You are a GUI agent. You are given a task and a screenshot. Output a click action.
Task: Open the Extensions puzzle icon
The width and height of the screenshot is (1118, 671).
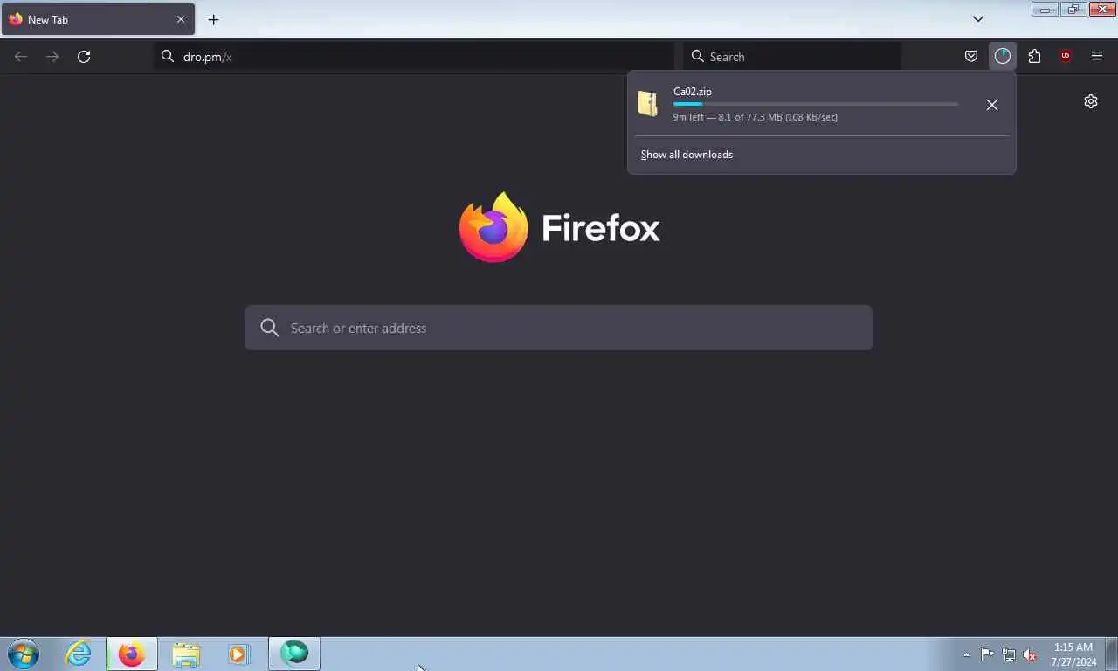pyautogui.click(x=1034, y=57)
